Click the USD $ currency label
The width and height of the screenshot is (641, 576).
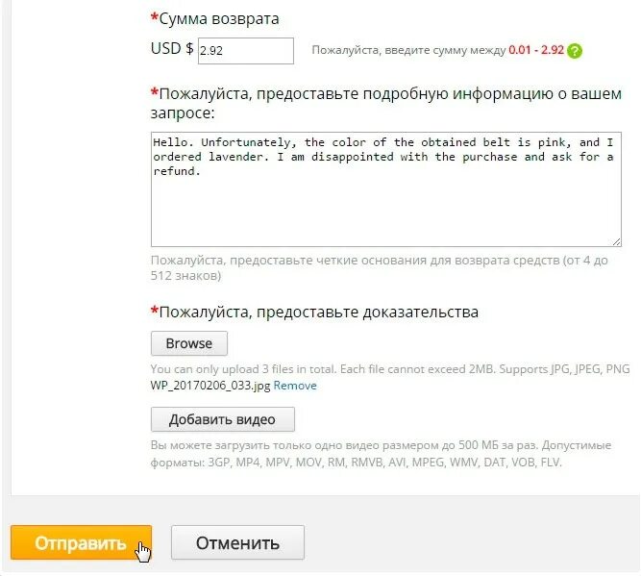172,49
